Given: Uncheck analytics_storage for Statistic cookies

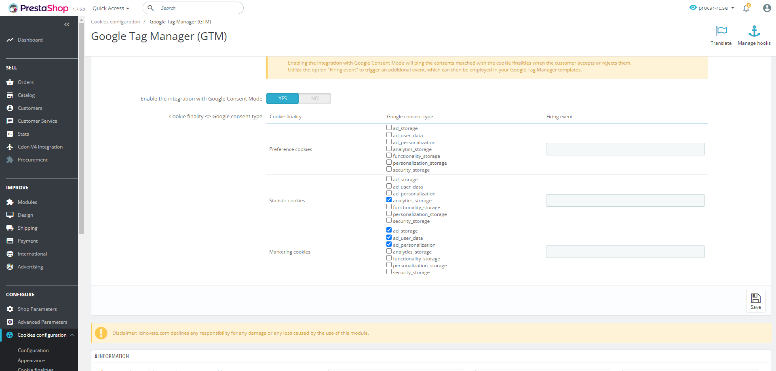Looking at the screenshot, I should (x=389, y=200).
